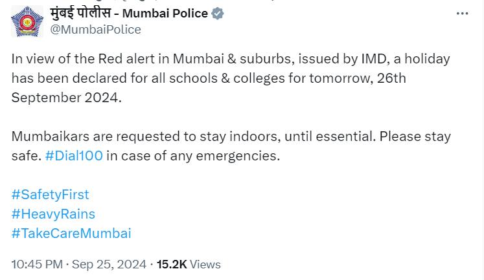484x280 pixels.
Task: Follow the #HeavyRains hashtag link
Action: [x=53, y=214]
